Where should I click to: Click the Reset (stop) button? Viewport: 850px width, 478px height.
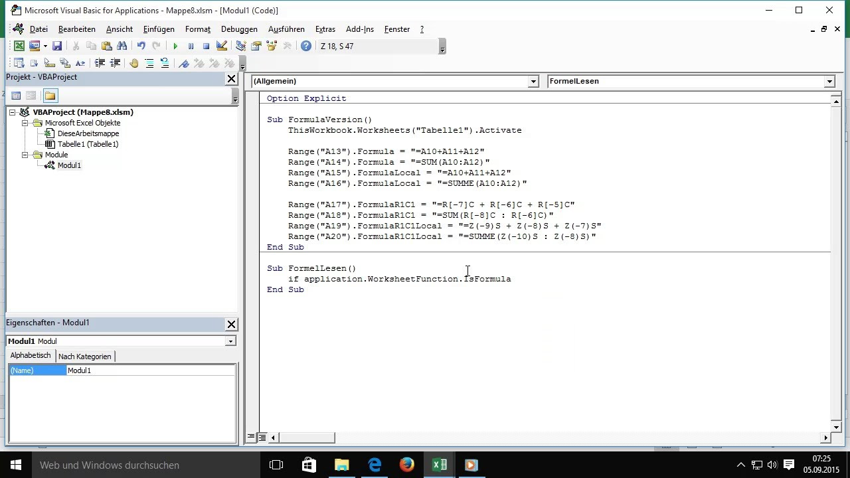coord(206,46)
